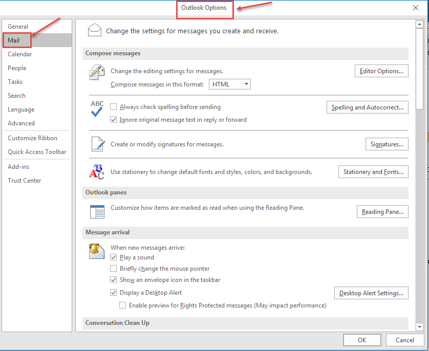Screen dimensions: 429x351
Task: Open the Calendar options category
Action: tap(37, 54)
